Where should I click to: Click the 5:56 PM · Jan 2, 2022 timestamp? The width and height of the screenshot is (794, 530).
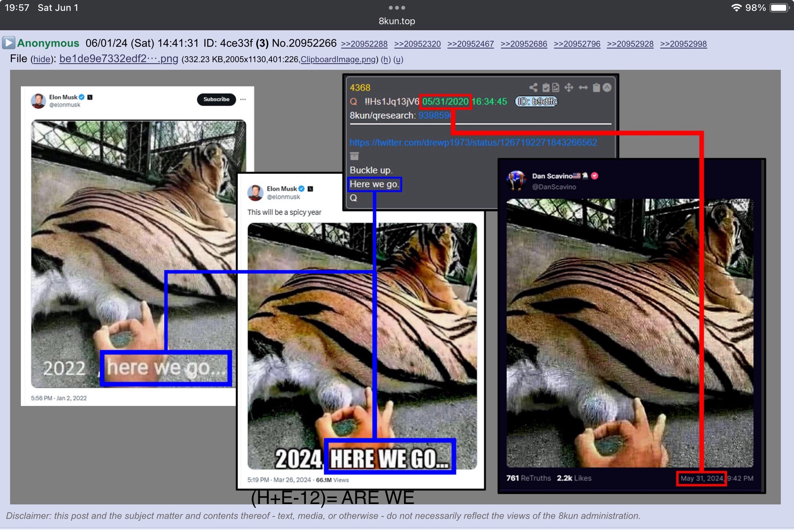59,398
